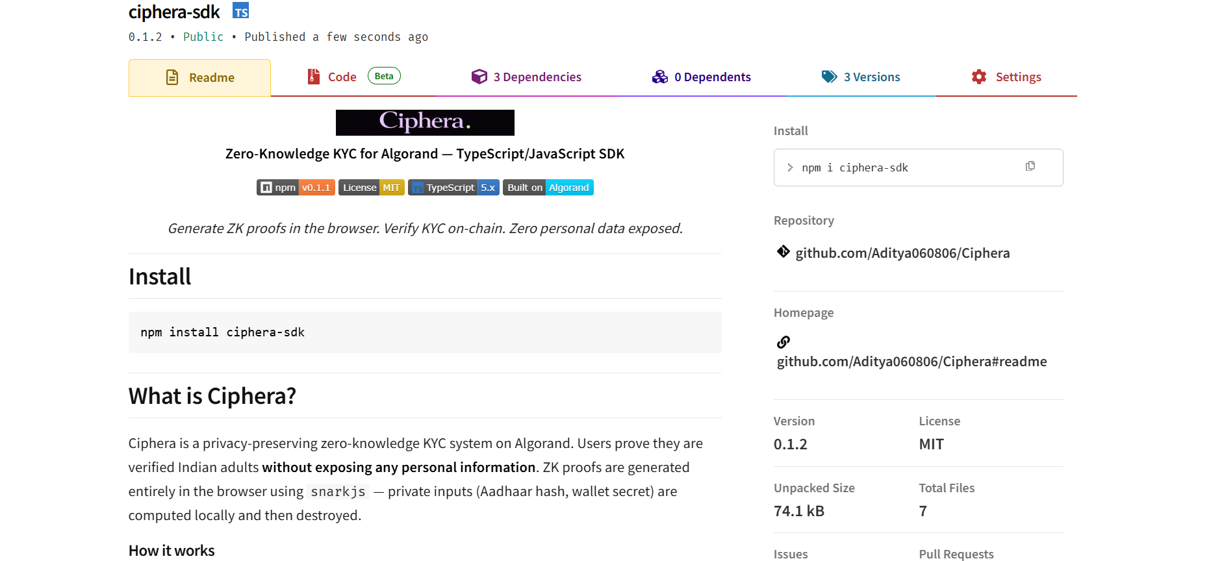Click the git repository icon
The image size is (1211, 561).
[784, 252]
